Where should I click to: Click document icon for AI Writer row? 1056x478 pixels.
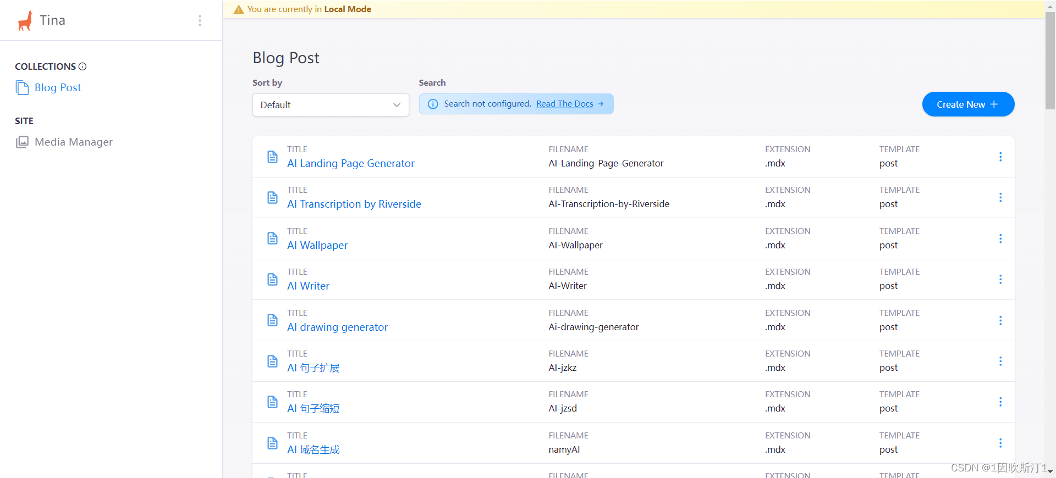272,279
